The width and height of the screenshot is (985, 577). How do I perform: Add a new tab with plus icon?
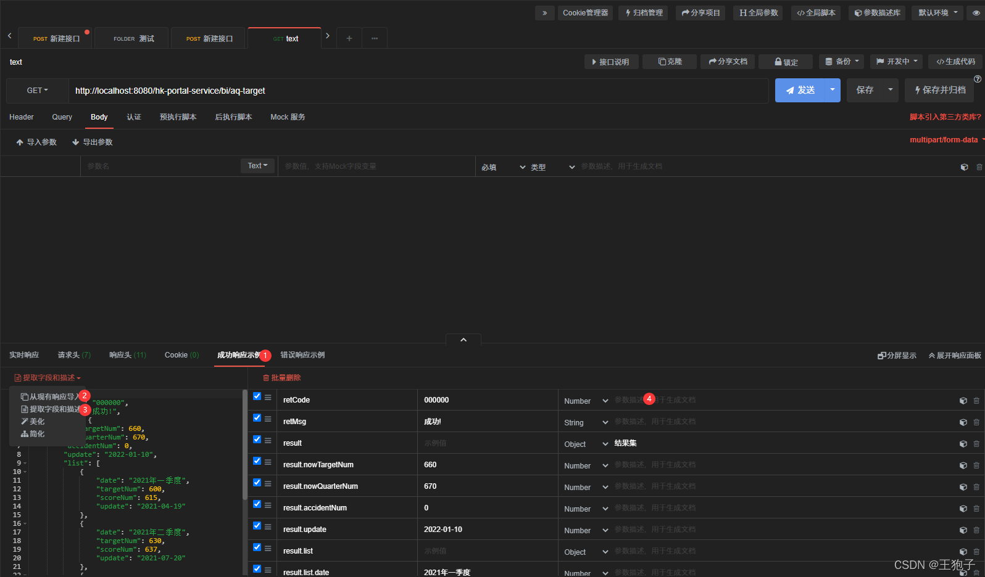click(x=349, y=38)
